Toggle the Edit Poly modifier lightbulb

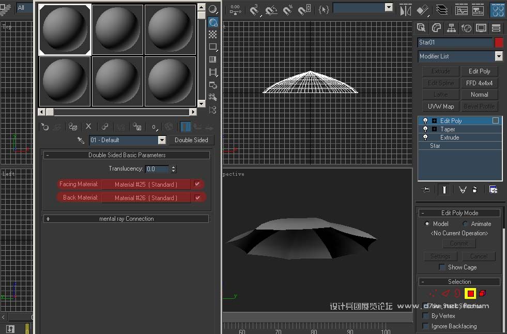(x=425, y=120)
